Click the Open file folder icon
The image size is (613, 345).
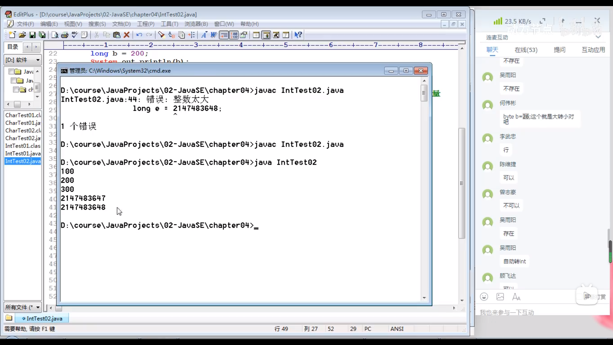click(22, 35)
